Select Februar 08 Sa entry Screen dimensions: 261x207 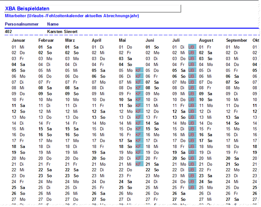(x=45, y=88)
